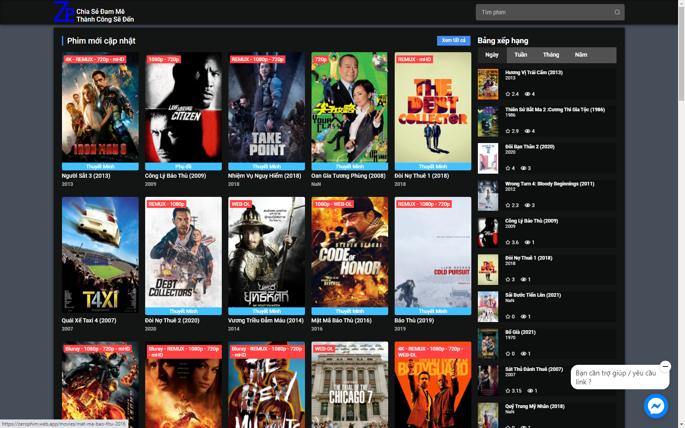Image resolution: width=685 pixels, height=428 pixels.
Task: Minimize the chat help popup
Action: point(665,366)
